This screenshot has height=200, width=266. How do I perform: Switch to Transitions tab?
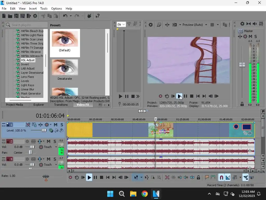pyautogui.click(x=61, y=105)
